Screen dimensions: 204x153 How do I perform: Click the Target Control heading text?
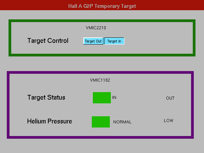pos(48,40)
